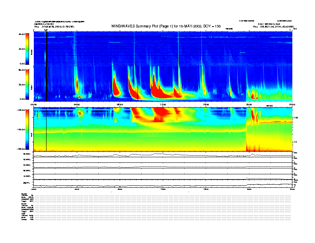The height and width of the screenshot is (243, 315).
Task: Click the TNR color scale bar
Action: click(x=27, y=129)
